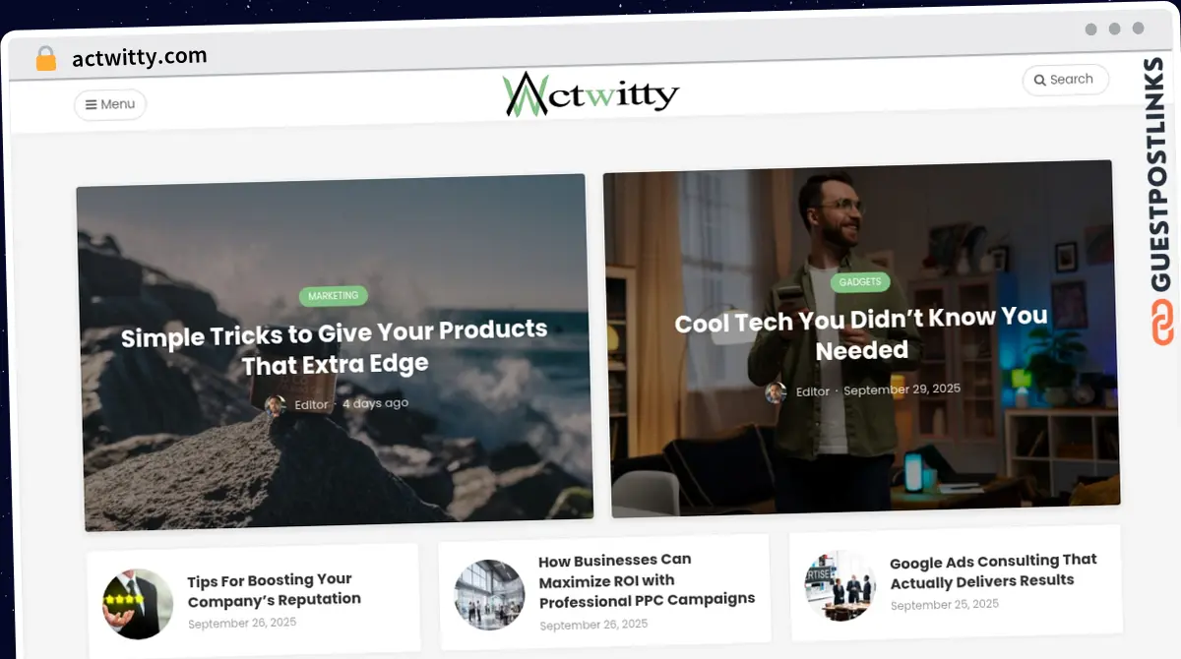Click the Google Ads consulting round thumbnail

[x=839, y=585]
